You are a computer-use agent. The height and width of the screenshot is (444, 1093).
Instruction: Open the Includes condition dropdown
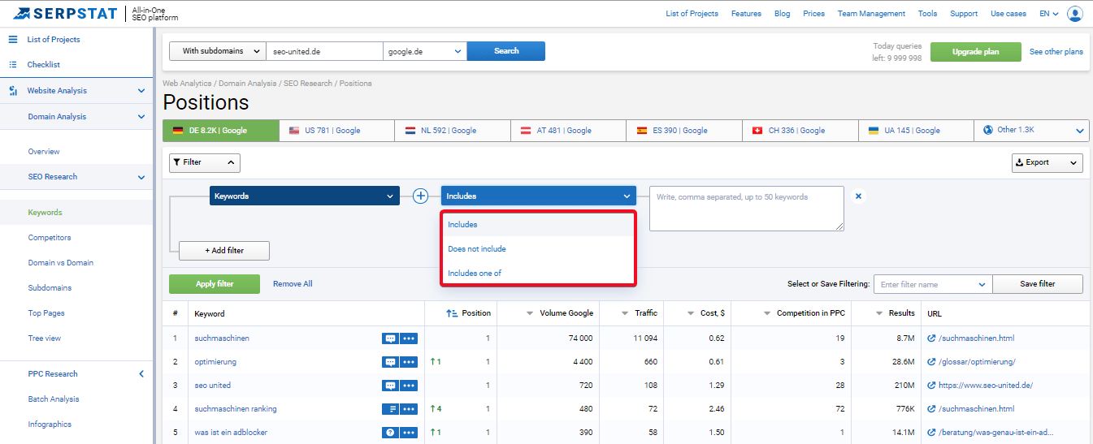539,196
